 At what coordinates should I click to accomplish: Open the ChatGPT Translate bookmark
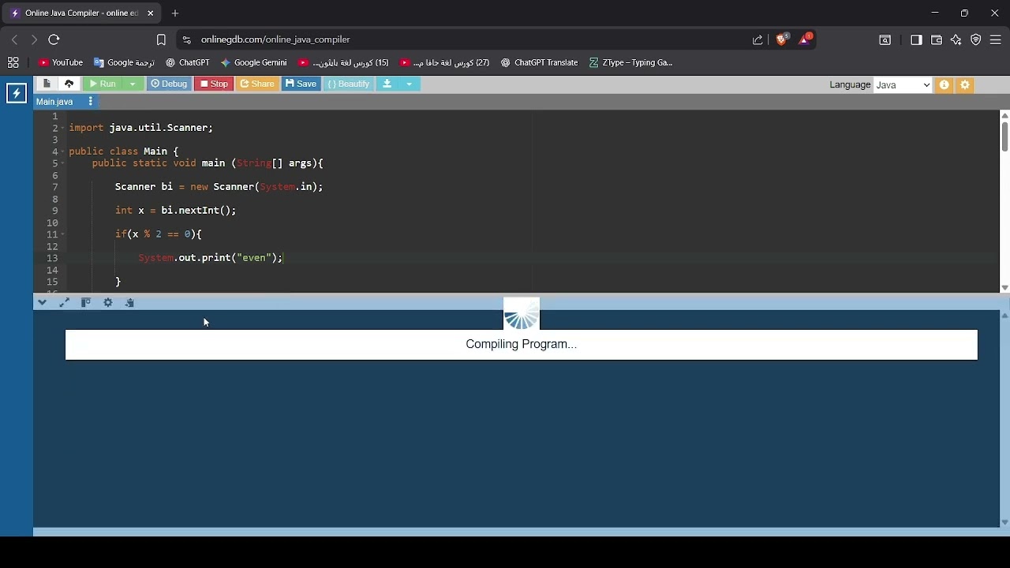click(540, 62)
